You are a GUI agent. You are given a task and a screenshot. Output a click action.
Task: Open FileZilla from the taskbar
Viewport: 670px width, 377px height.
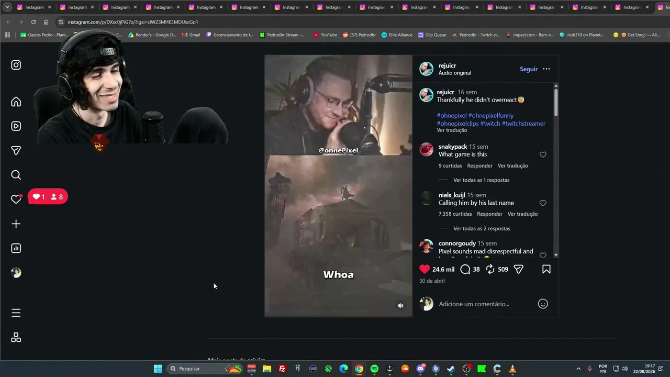(x=282, y=369)
